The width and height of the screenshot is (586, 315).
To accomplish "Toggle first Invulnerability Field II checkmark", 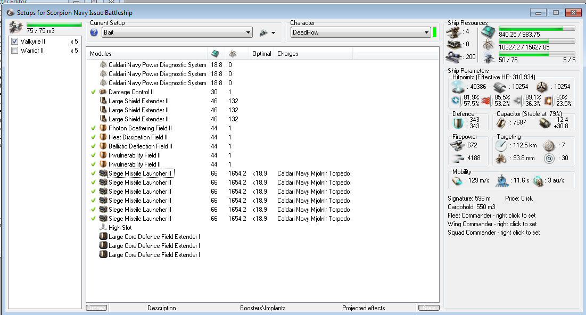I will [x=94, y=155].
